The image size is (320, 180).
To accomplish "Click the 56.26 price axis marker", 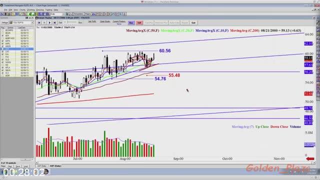I will pos(308,72).
